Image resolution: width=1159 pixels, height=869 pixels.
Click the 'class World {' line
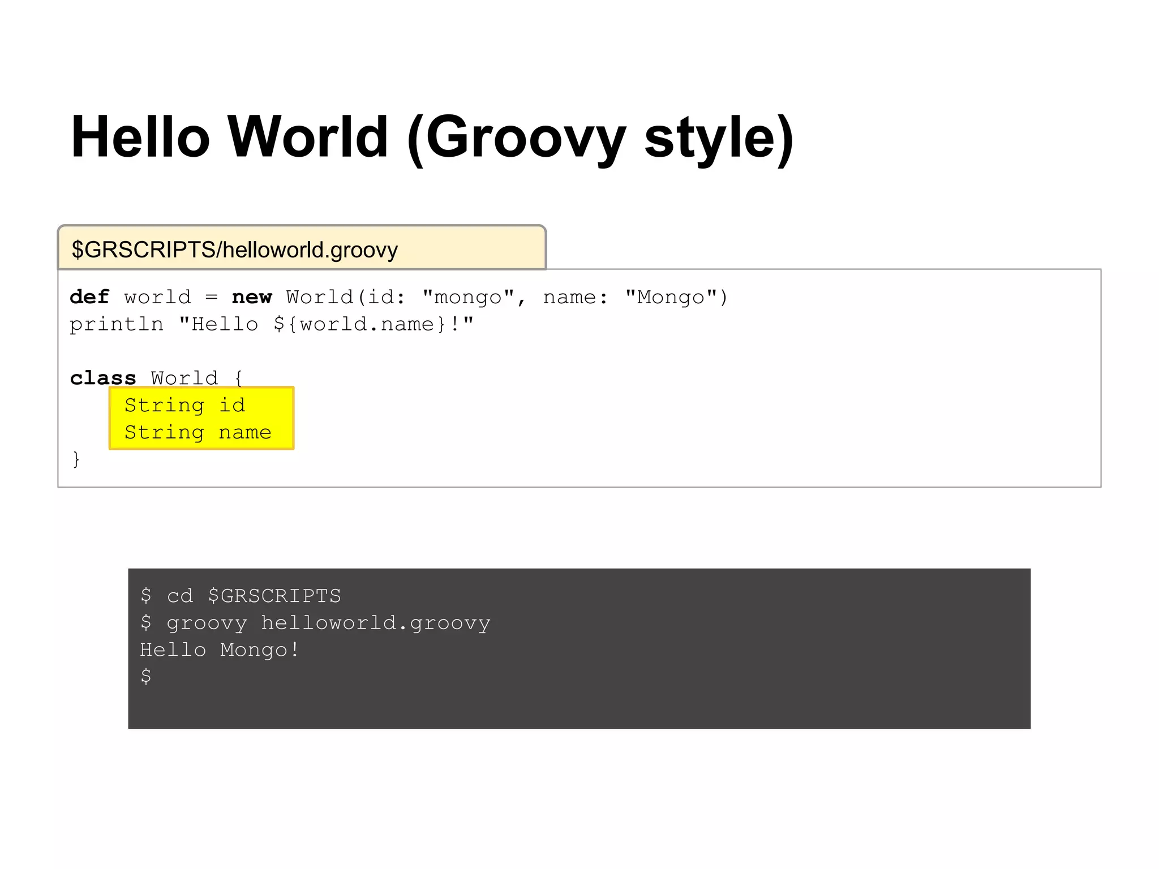(x=157, y=377)
